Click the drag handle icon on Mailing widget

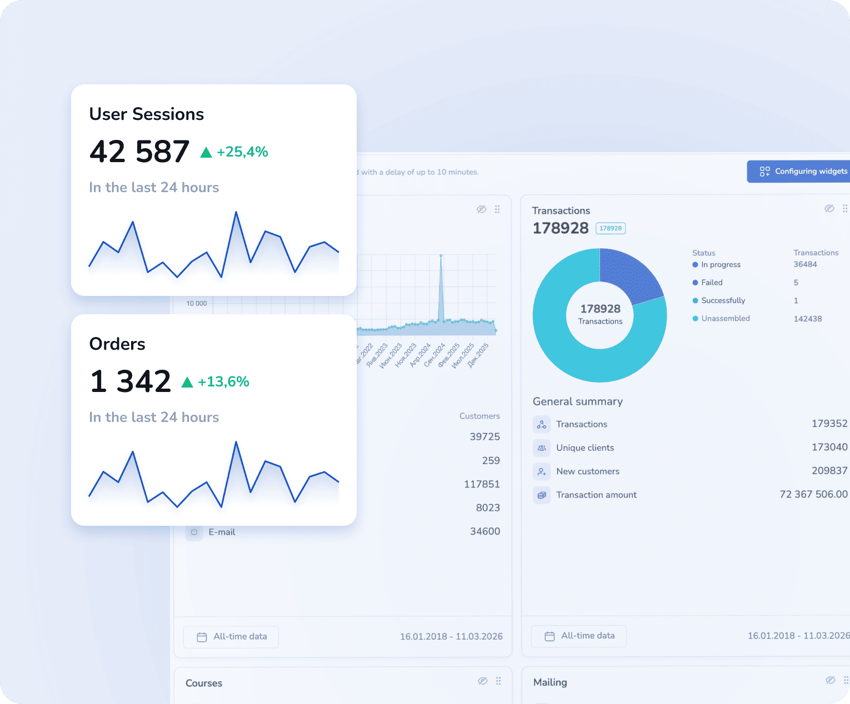pyautogui.click(x=845, y=680)
